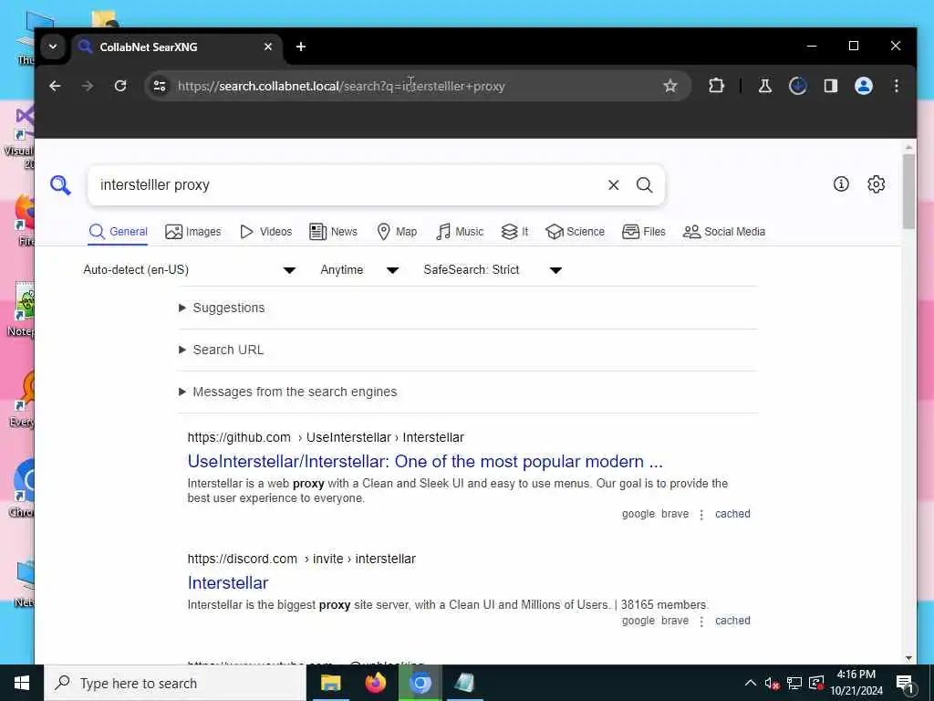This screenshot has height=701, width=934.
Task: Open Chrome extensions puzzle icon
Action: [716, 86]
